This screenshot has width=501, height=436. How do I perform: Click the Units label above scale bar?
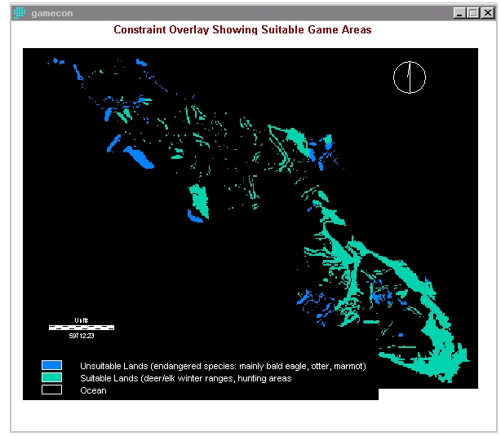click(x=81, y=320)
